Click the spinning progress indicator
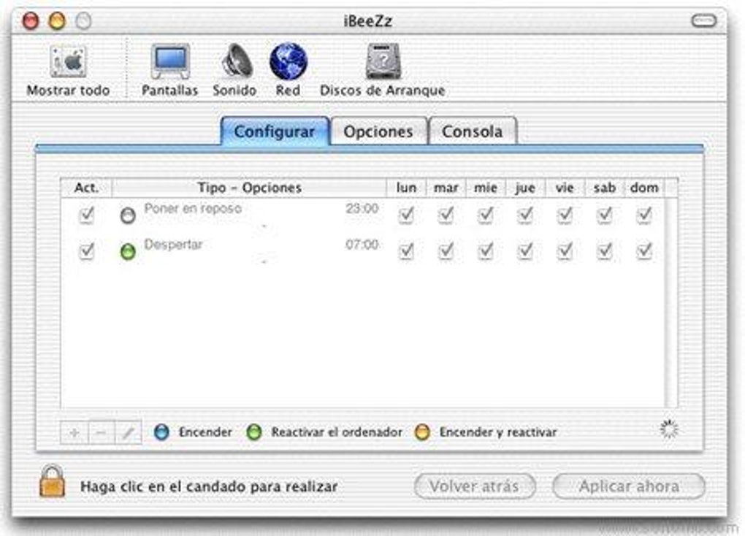 [669, 429]
